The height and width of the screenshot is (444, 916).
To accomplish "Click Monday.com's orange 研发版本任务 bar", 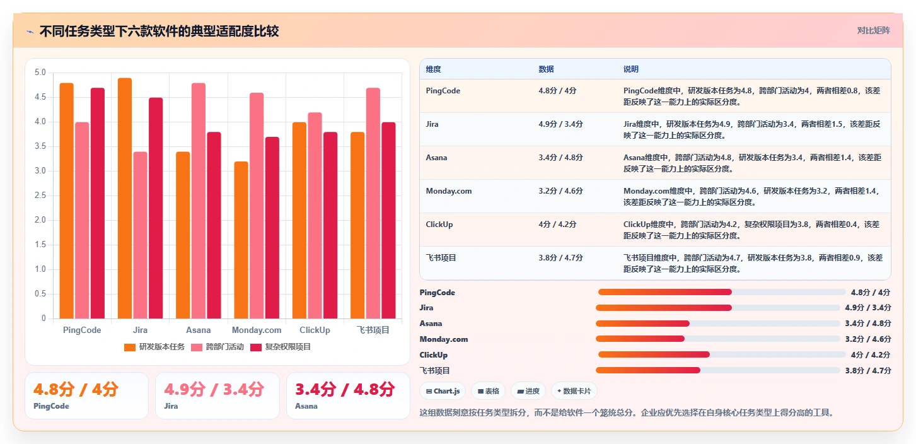I will (241, 240).
